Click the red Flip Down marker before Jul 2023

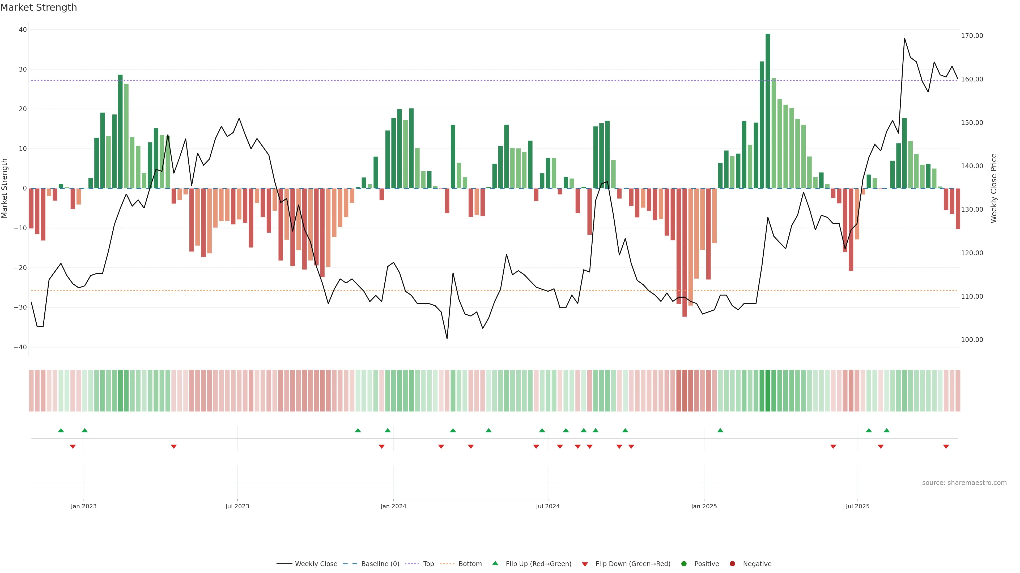click(x=173, y=446)
